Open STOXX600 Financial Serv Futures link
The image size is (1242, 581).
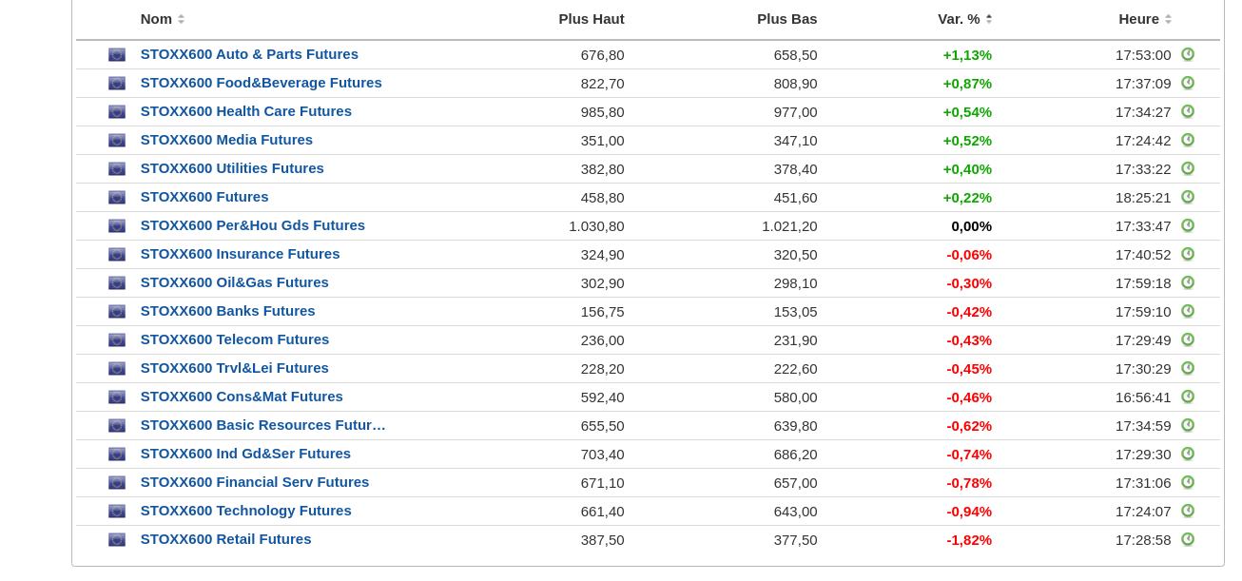pos(255,482)
